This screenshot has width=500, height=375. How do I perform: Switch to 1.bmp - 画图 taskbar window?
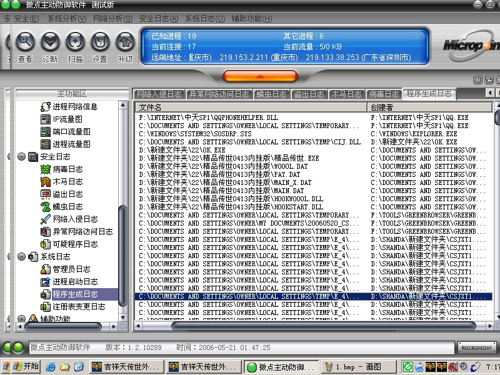click(x=358, y=367)
